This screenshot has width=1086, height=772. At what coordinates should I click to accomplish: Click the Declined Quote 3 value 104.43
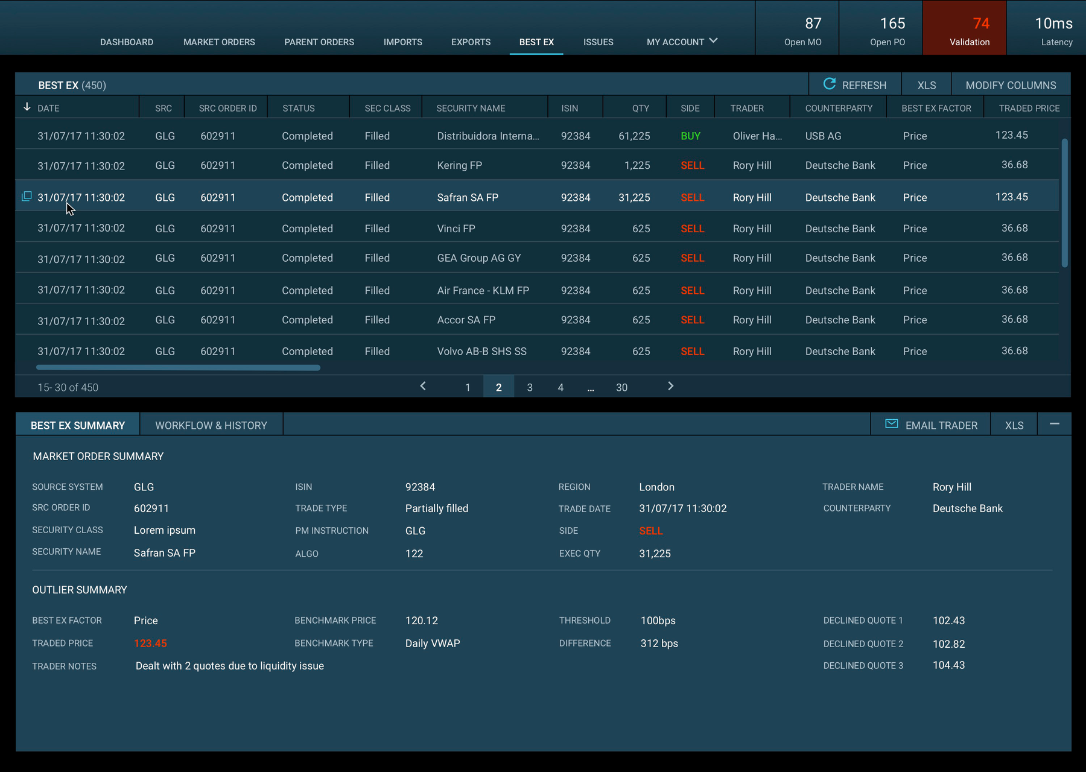point(949,665)
